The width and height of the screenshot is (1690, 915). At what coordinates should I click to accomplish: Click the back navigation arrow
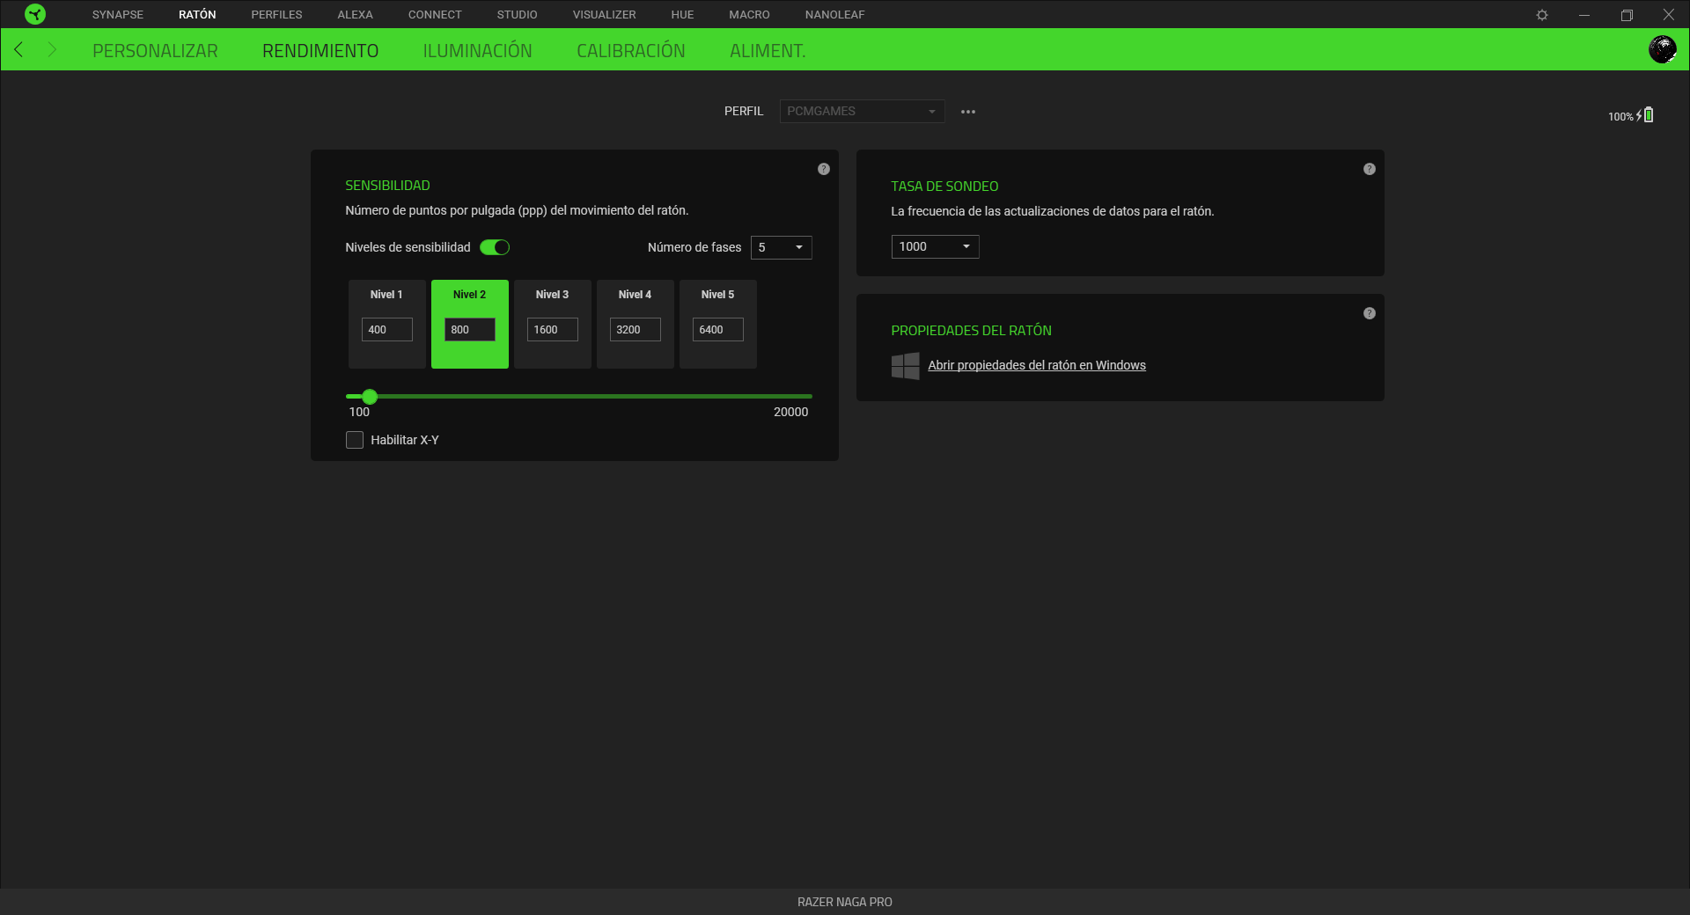point(18,49)
